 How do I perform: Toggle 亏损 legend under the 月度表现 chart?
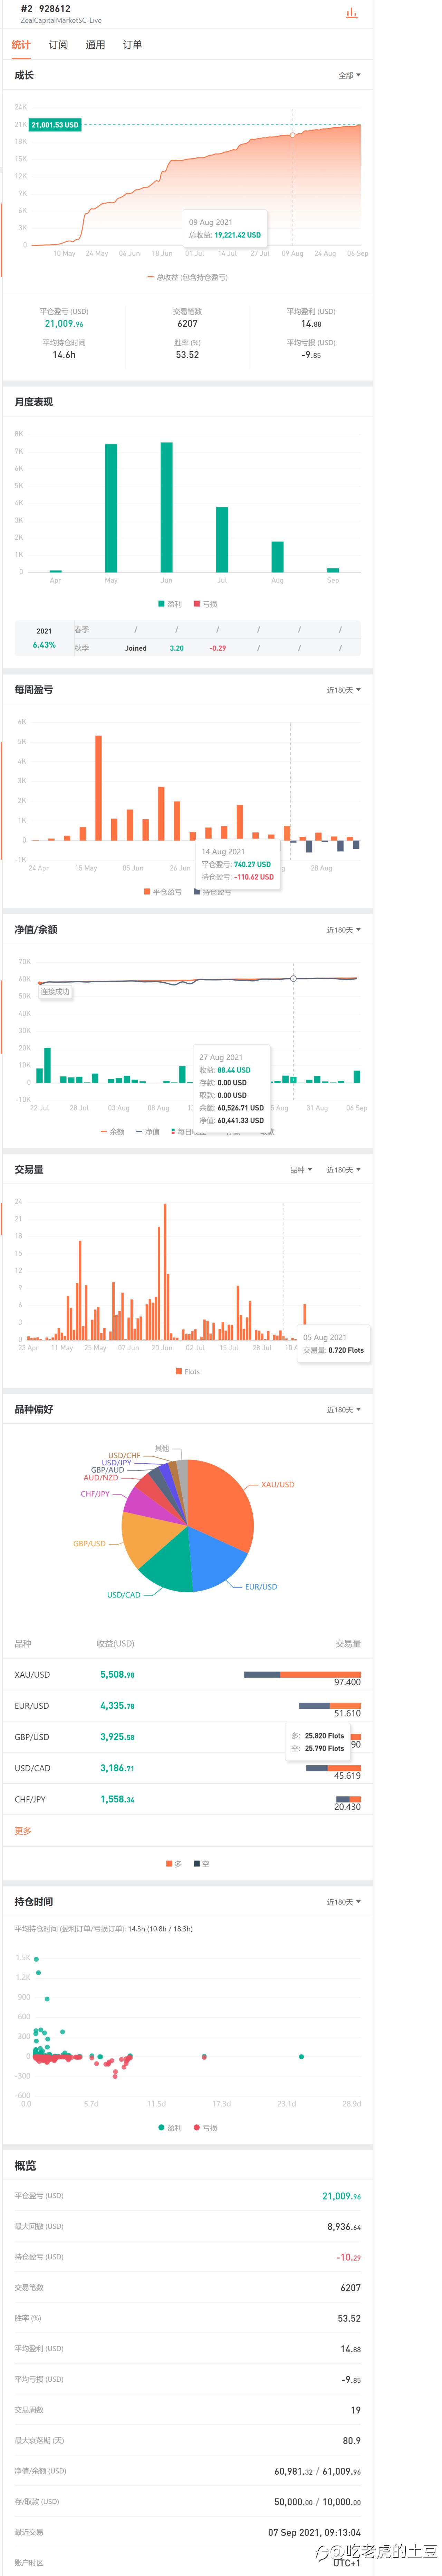click(x=205, y=604)
